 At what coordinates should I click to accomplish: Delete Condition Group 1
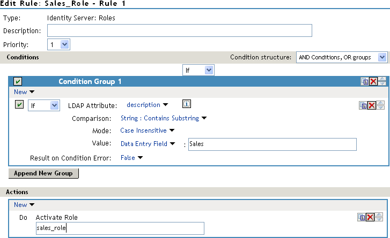point(373,81)
